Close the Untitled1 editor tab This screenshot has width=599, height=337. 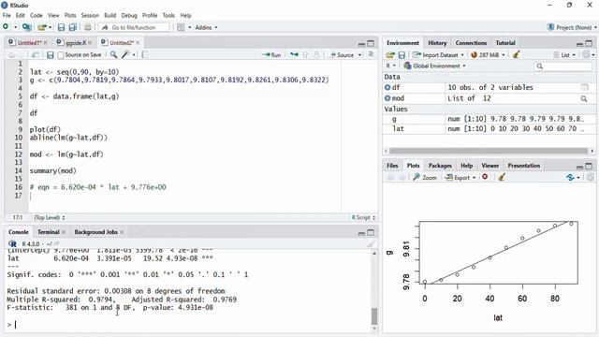tap(45, 43)
